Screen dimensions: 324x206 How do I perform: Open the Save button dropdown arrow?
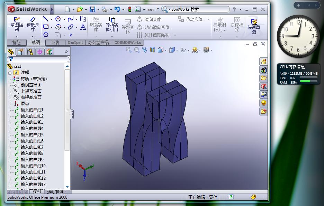pyautogui.click(x=98, y=10)
